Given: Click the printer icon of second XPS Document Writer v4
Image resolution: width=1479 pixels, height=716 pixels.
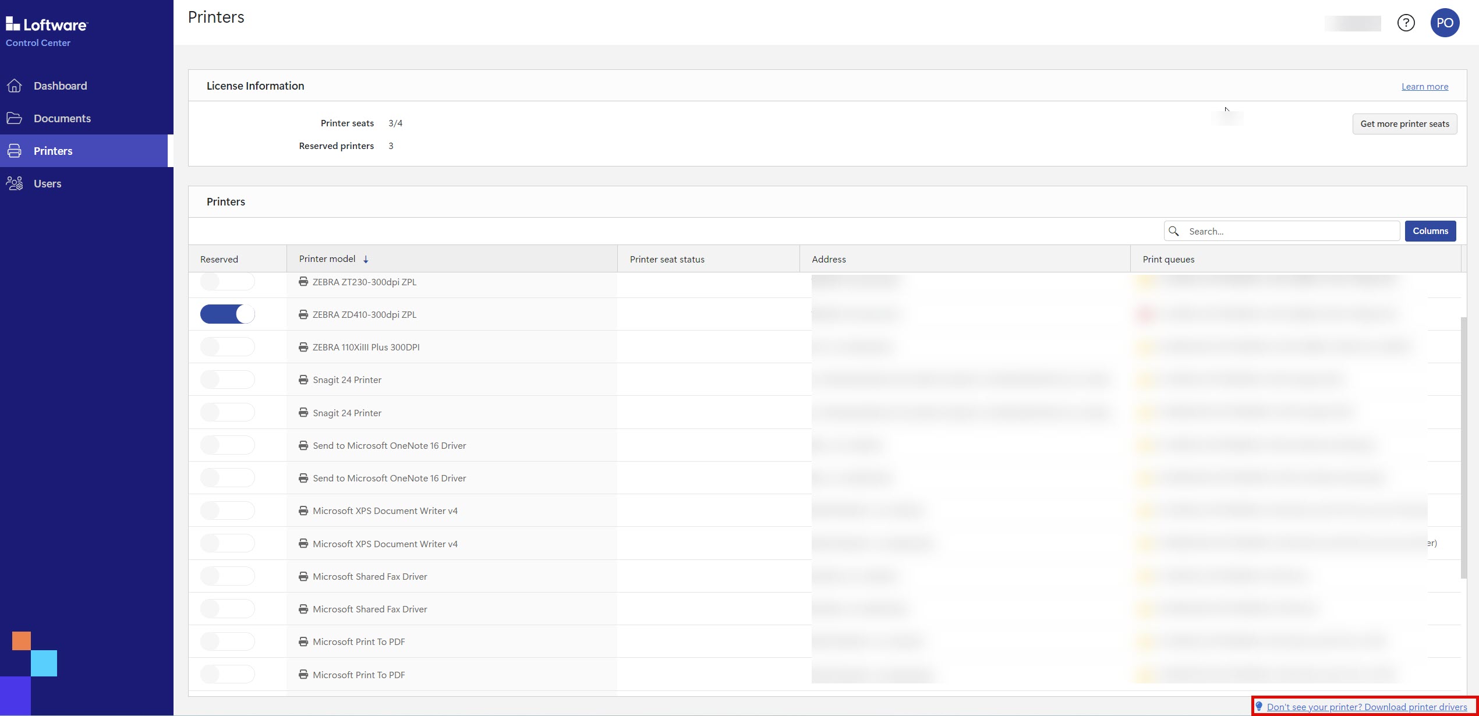Looking at the screenshot, I should pos(303,544).
